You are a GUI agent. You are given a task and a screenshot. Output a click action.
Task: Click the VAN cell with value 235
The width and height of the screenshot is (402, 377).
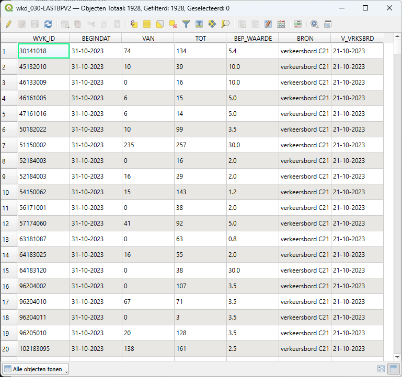coord(148,145)
